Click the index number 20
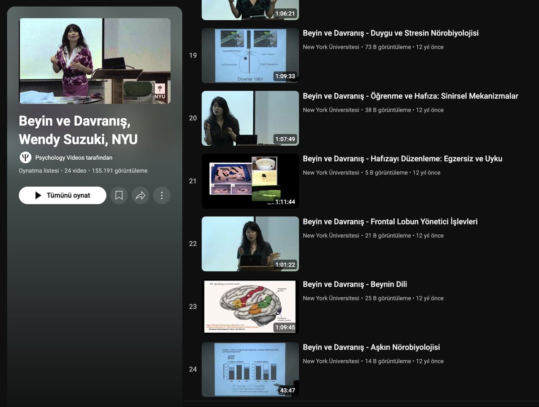The image size is (539, 407). (193, 118)
